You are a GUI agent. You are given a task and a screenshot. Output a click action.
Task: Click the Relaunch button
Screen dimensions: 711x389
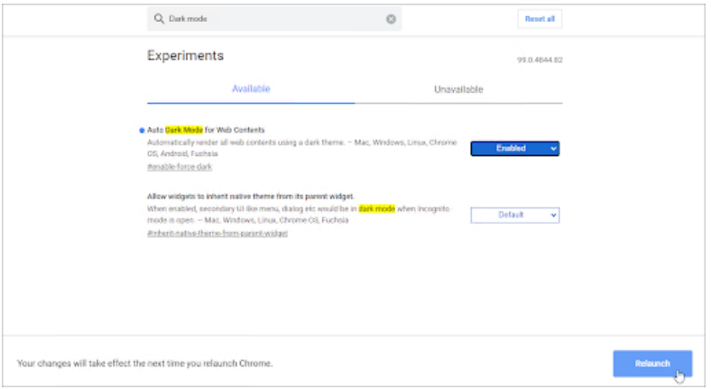pos(651,363)
